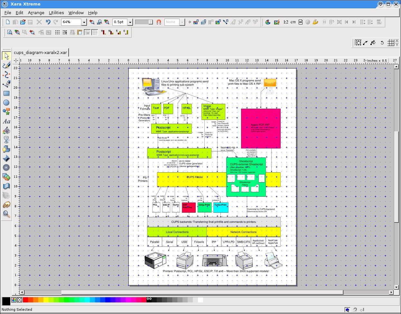Viewport: 401px width, 314px height.
Task: Toggle the bounds handles selection button
Action: click(358, 43)
